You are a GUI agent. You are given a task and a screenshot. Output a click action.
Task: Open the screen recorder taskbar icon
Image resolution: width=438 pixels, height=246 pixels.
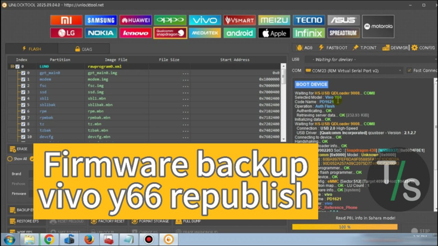(149, 240)
